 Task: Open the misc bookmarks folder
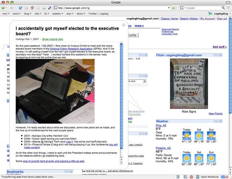coord(6,13)
